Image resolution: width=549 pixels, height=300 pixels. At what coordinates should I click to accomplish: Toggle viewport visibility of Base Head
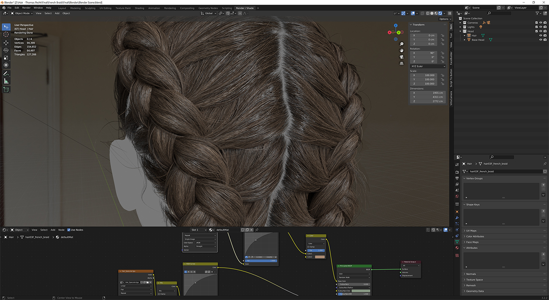(541, 40)
